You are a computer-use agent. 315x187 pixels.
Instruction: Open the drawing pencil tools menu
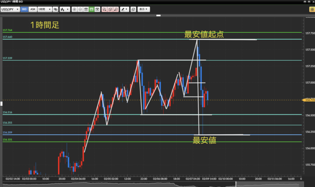124,10
